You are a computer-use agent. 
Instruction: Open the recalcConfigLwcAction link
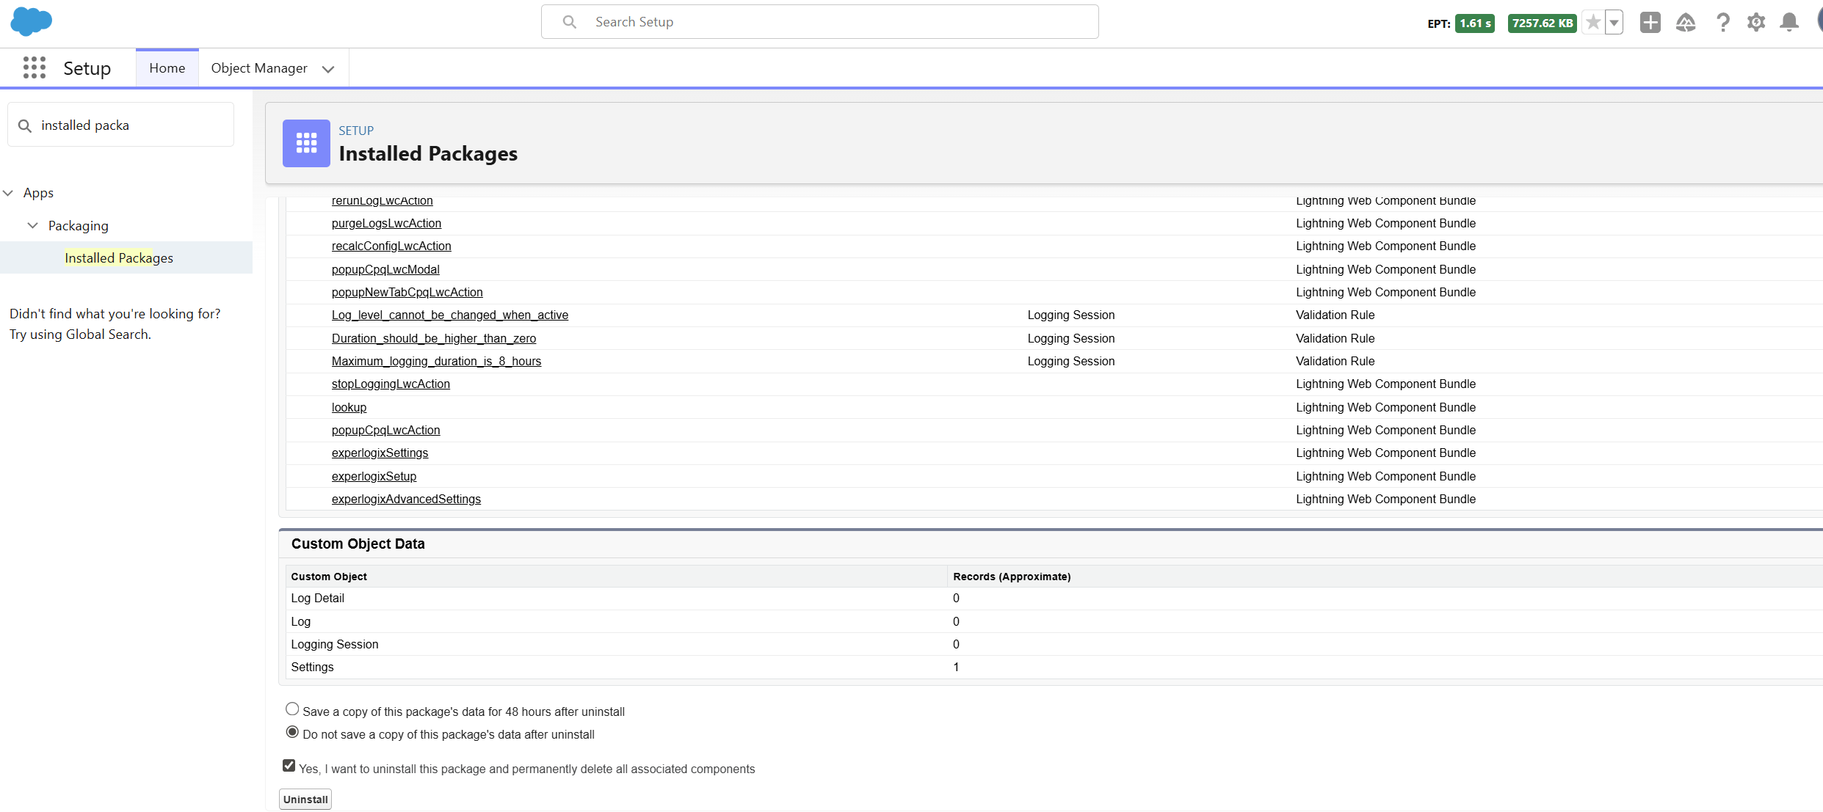391,246
